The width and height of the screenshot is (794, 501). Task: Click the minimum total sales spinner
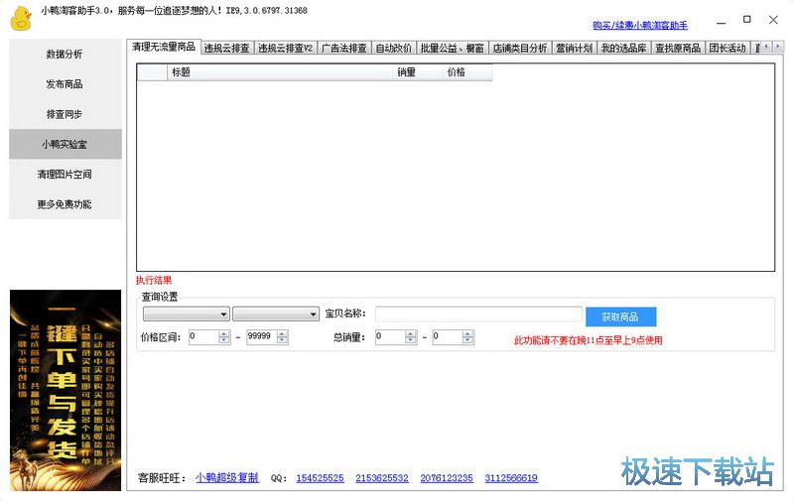point(411,337)
